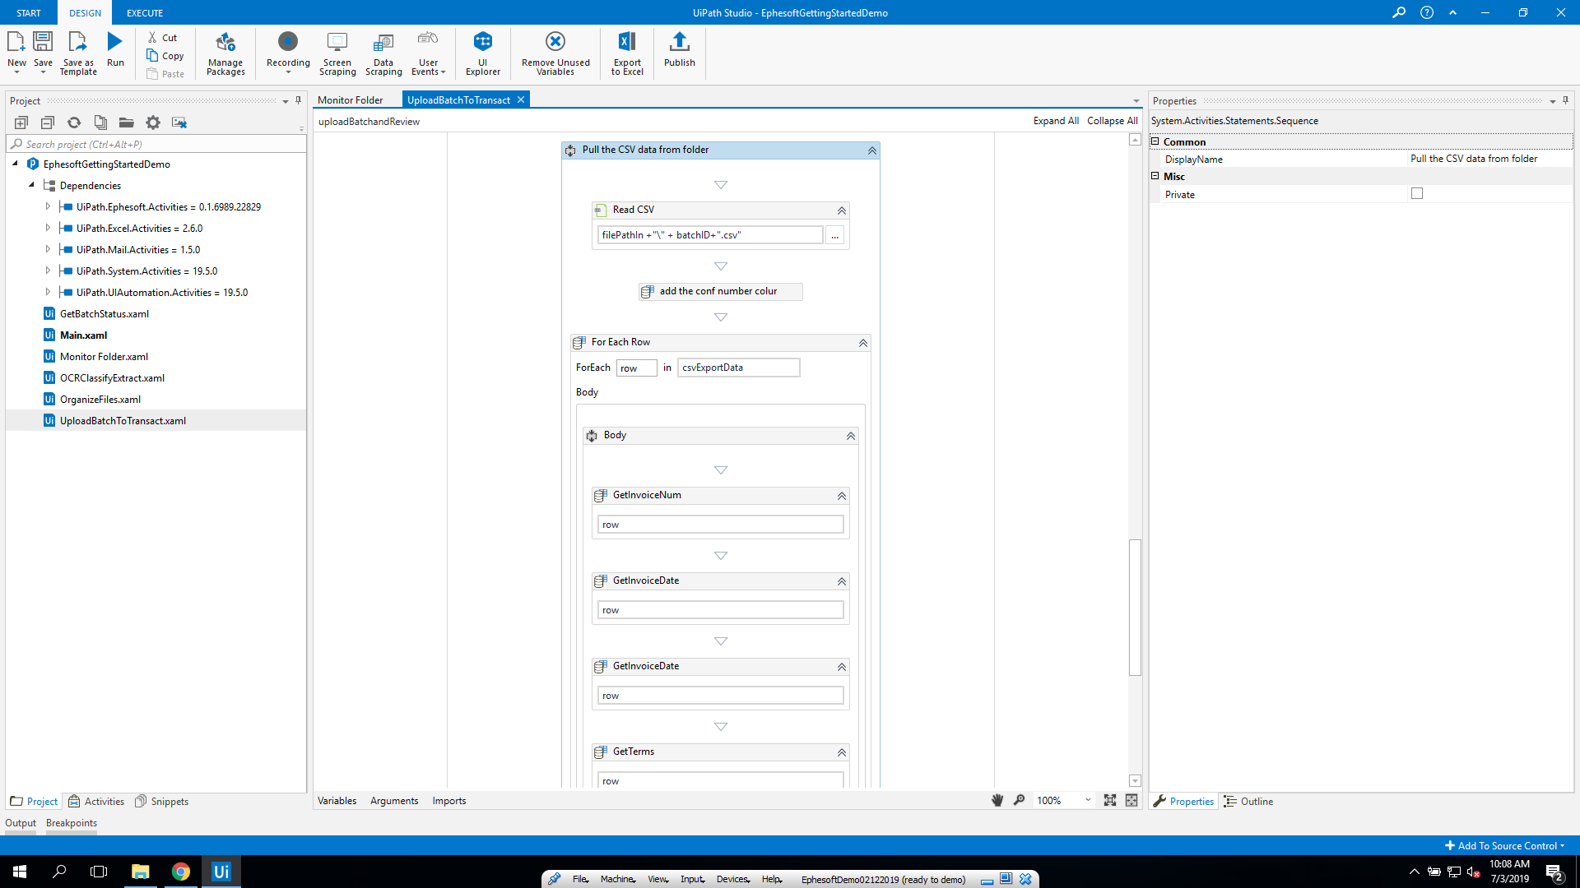Click the csvExportData input field

[x=738, y=368]
